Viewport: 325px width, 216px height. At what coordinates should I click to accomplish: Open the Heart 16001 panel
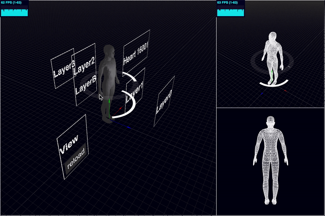coord(136,53)
